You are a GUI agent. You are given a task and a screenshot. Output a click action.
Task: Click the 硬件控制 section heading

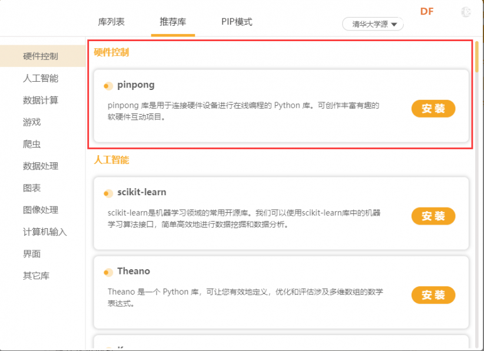coord(111,52)
